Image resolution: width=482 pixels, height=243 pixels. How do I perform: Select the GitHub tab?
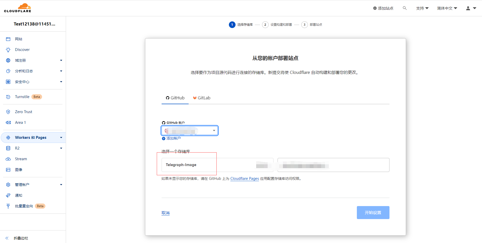click(175, 98)
